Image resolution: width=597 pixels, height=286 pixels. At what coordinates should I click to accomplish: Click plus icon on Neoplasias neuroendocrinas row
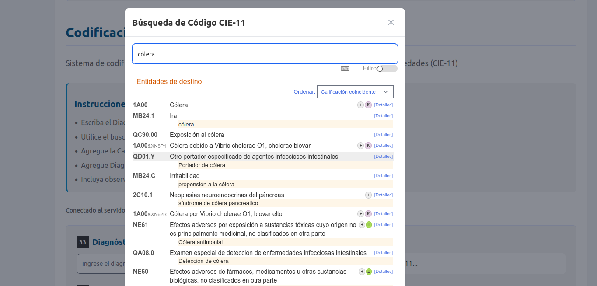tap(368, 195)
